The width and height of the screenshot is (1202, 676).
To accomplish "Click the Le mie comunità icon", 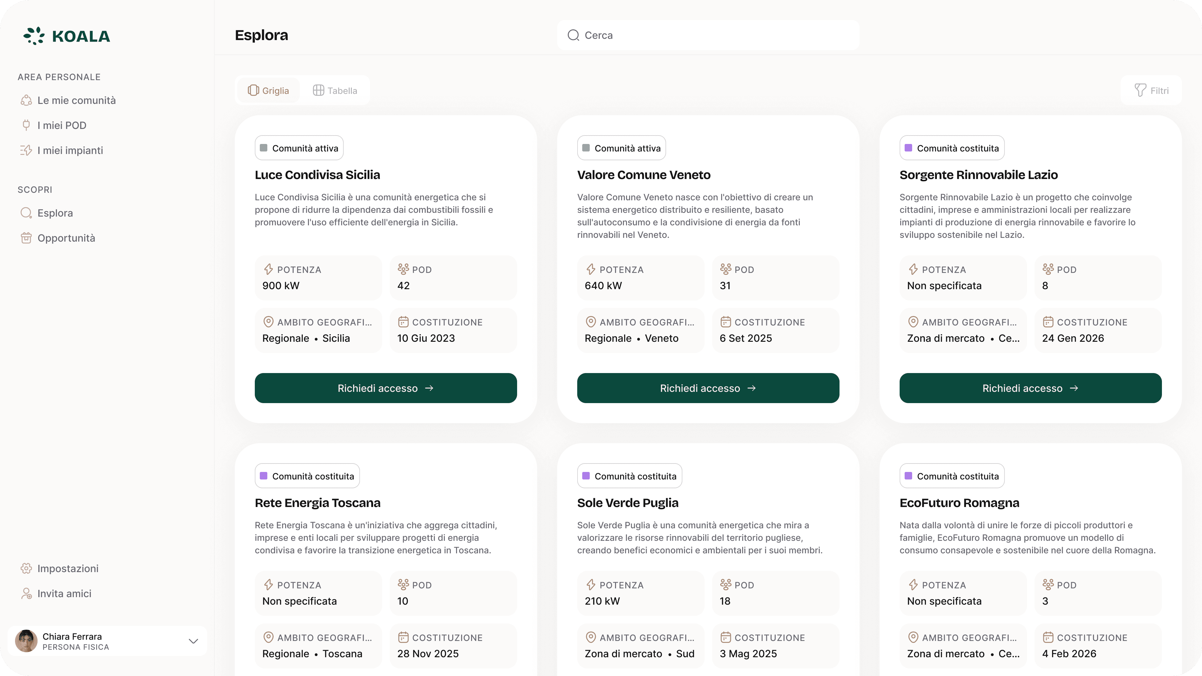I will [26, 100].
